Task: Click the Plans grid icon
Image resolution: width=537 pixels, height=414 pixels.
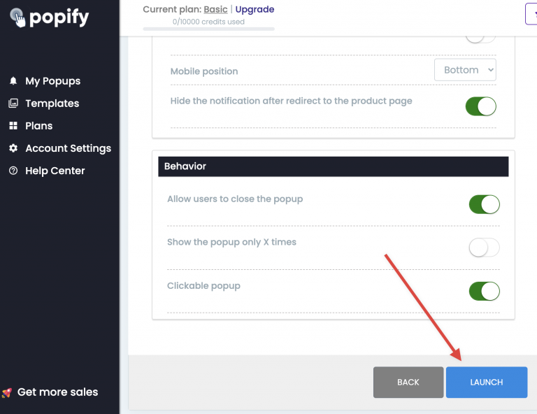Action: [x=13, y=126]
